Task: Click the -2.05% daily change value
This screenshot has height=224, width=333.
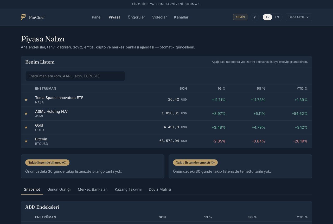Action: [x=219, y=141]
